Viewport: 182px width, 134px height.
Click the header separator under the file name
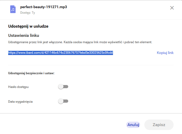pos(91,19)
